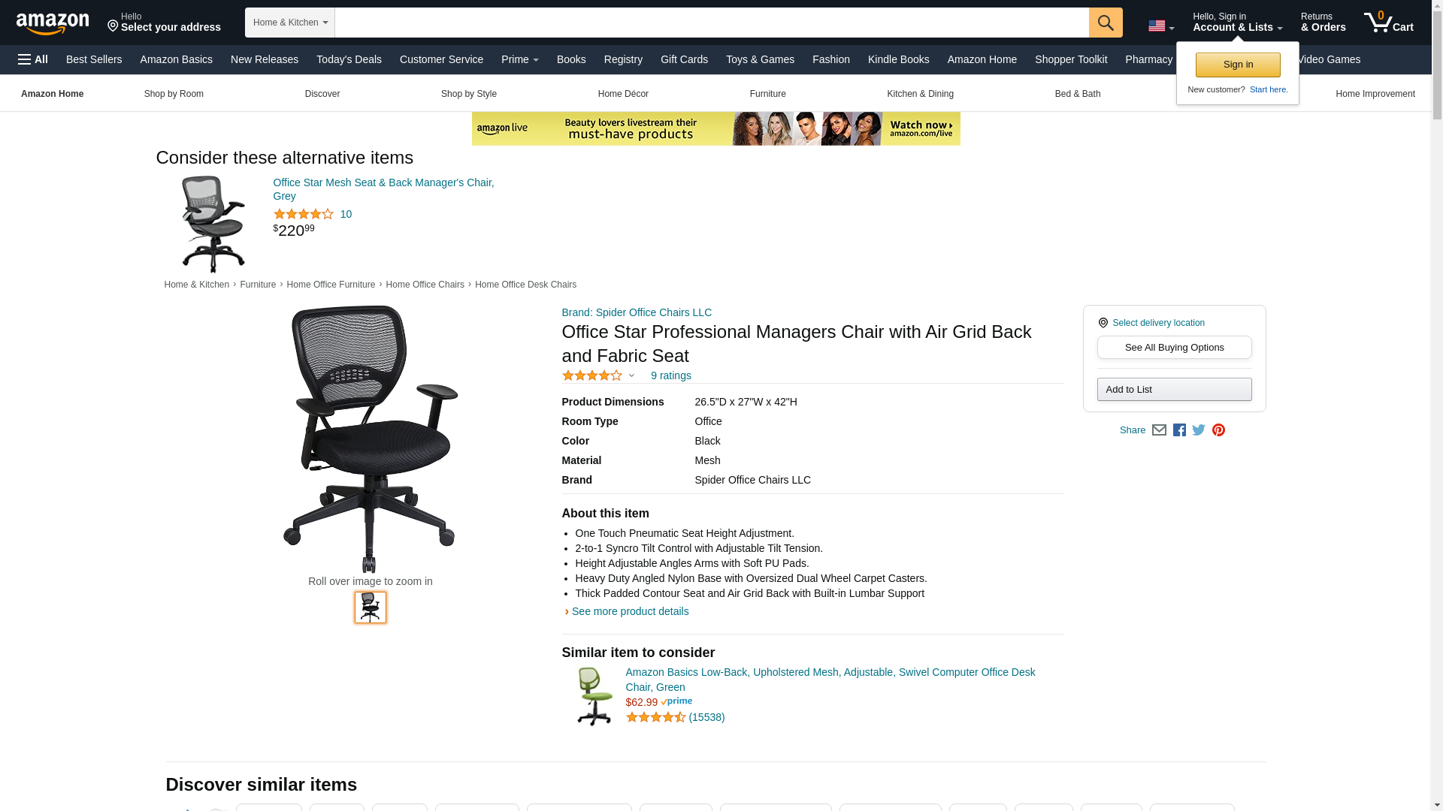Expand the Prime menu
This screenshot has height=811, width=1443.
click(x=520, y=59)
